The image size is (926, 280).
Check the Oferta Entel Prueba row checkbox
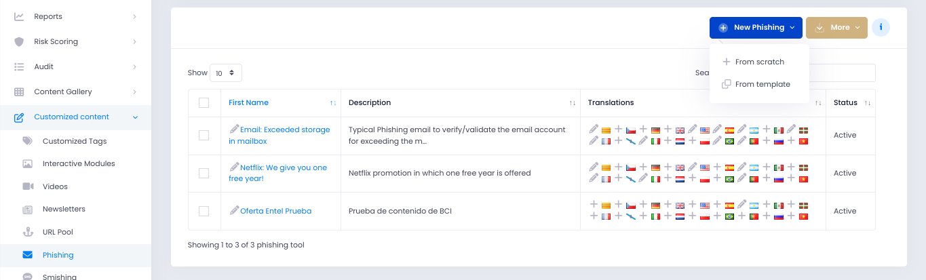[x=204, y=211]
